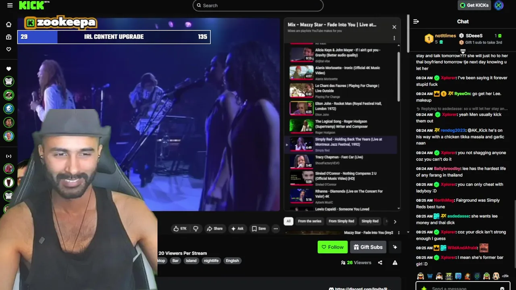516x290 pixels.
Task: Open the Following outline heart icon in sidebar
Action: tap(8, 49)
